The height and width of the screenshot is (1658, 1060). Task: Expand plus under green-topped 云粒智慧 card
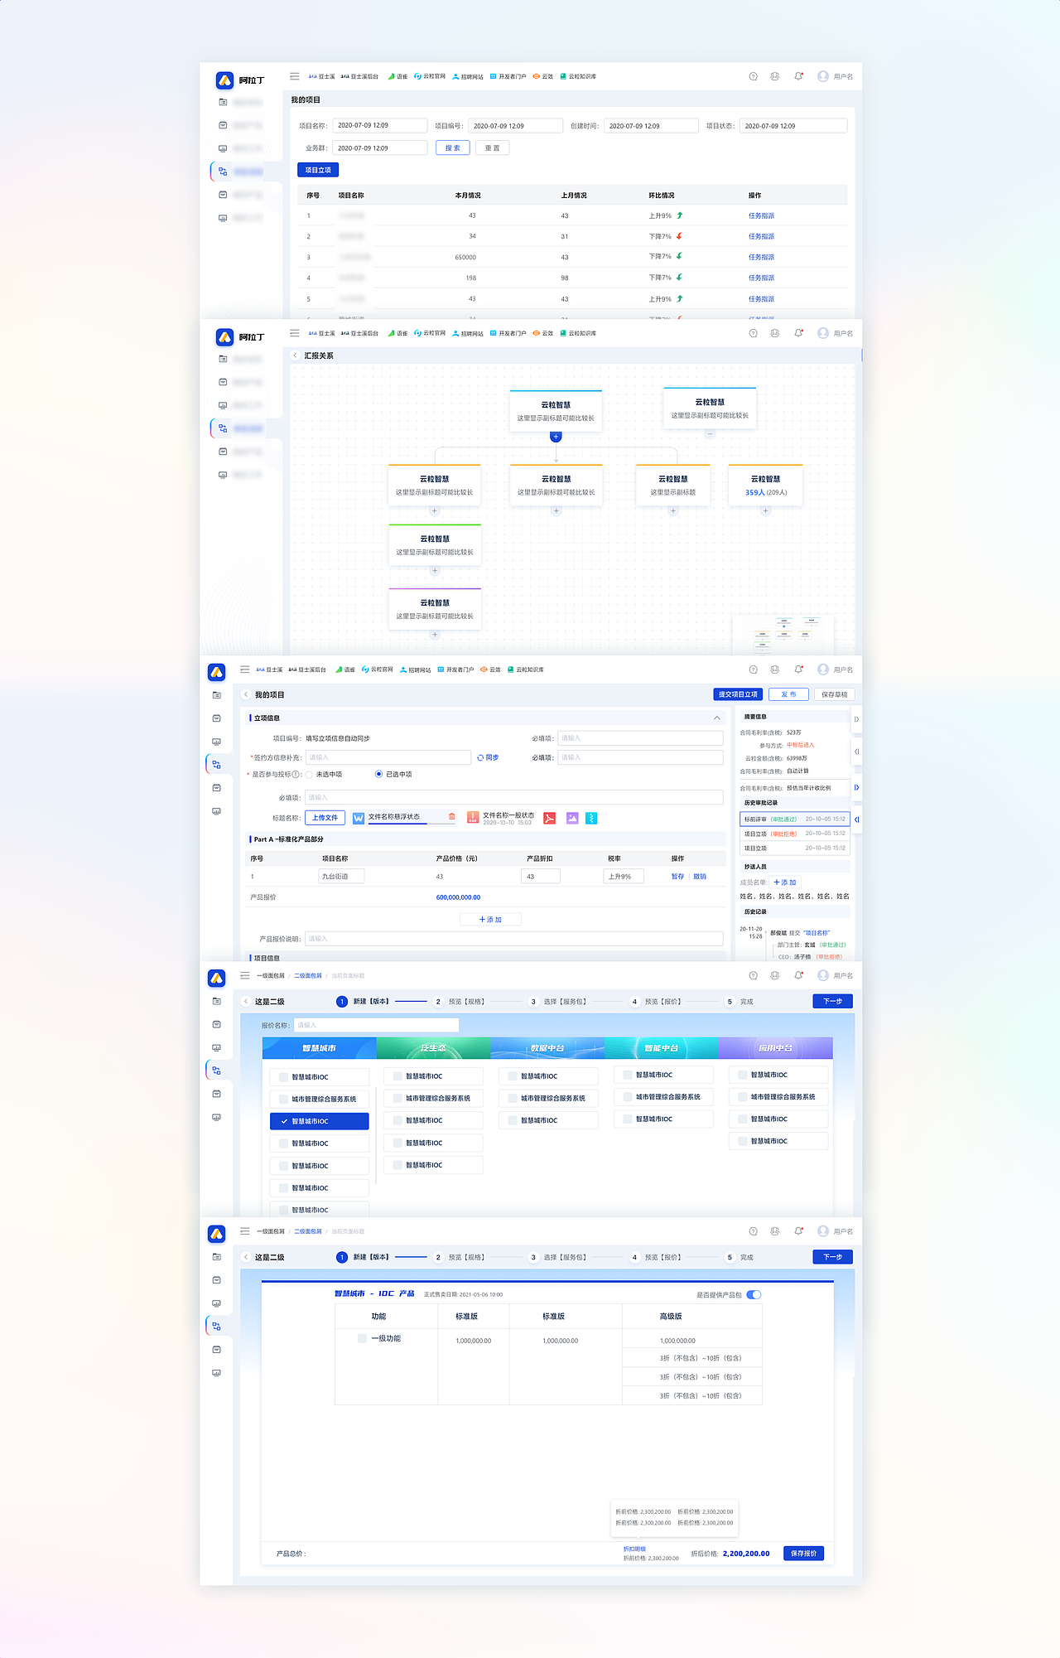[434, 570]
